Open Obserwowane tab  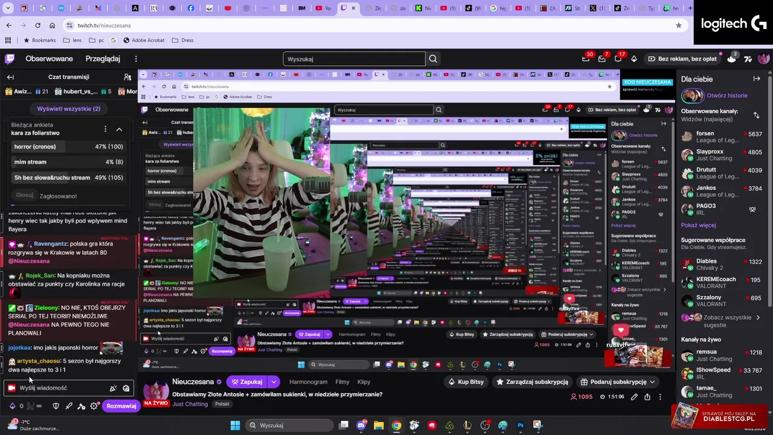click(49, 59)
